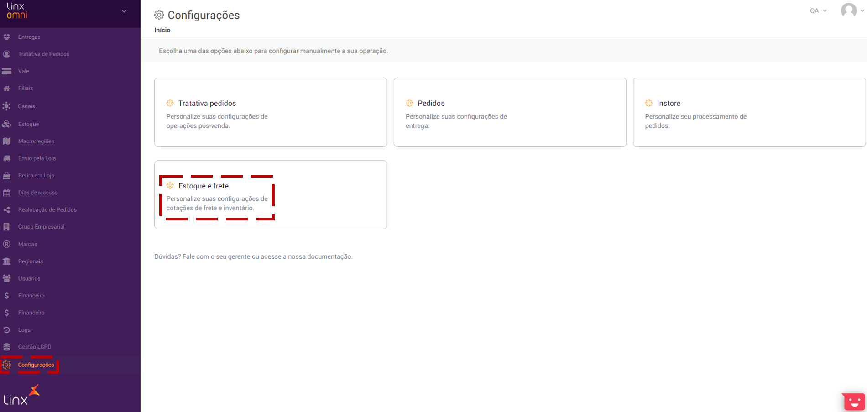Click the linx omni logo at top
Image resolution: width=867 pixels, height=412 pixels.
17,11
